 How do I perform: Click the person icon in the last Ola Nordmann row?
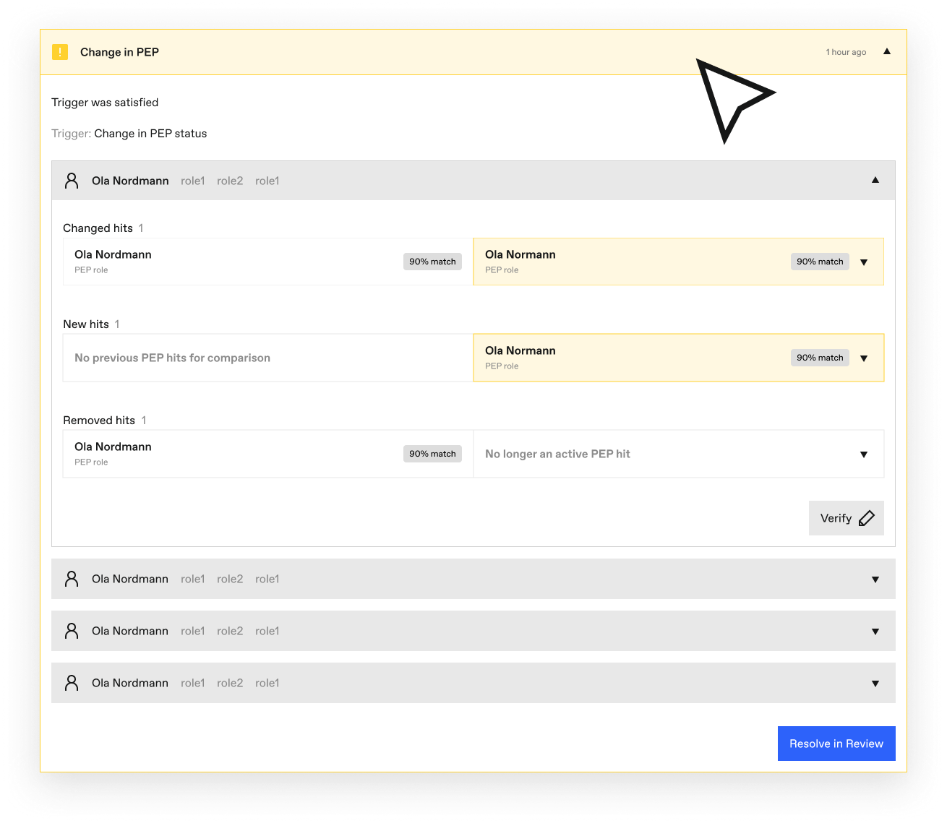pos(72,683)
